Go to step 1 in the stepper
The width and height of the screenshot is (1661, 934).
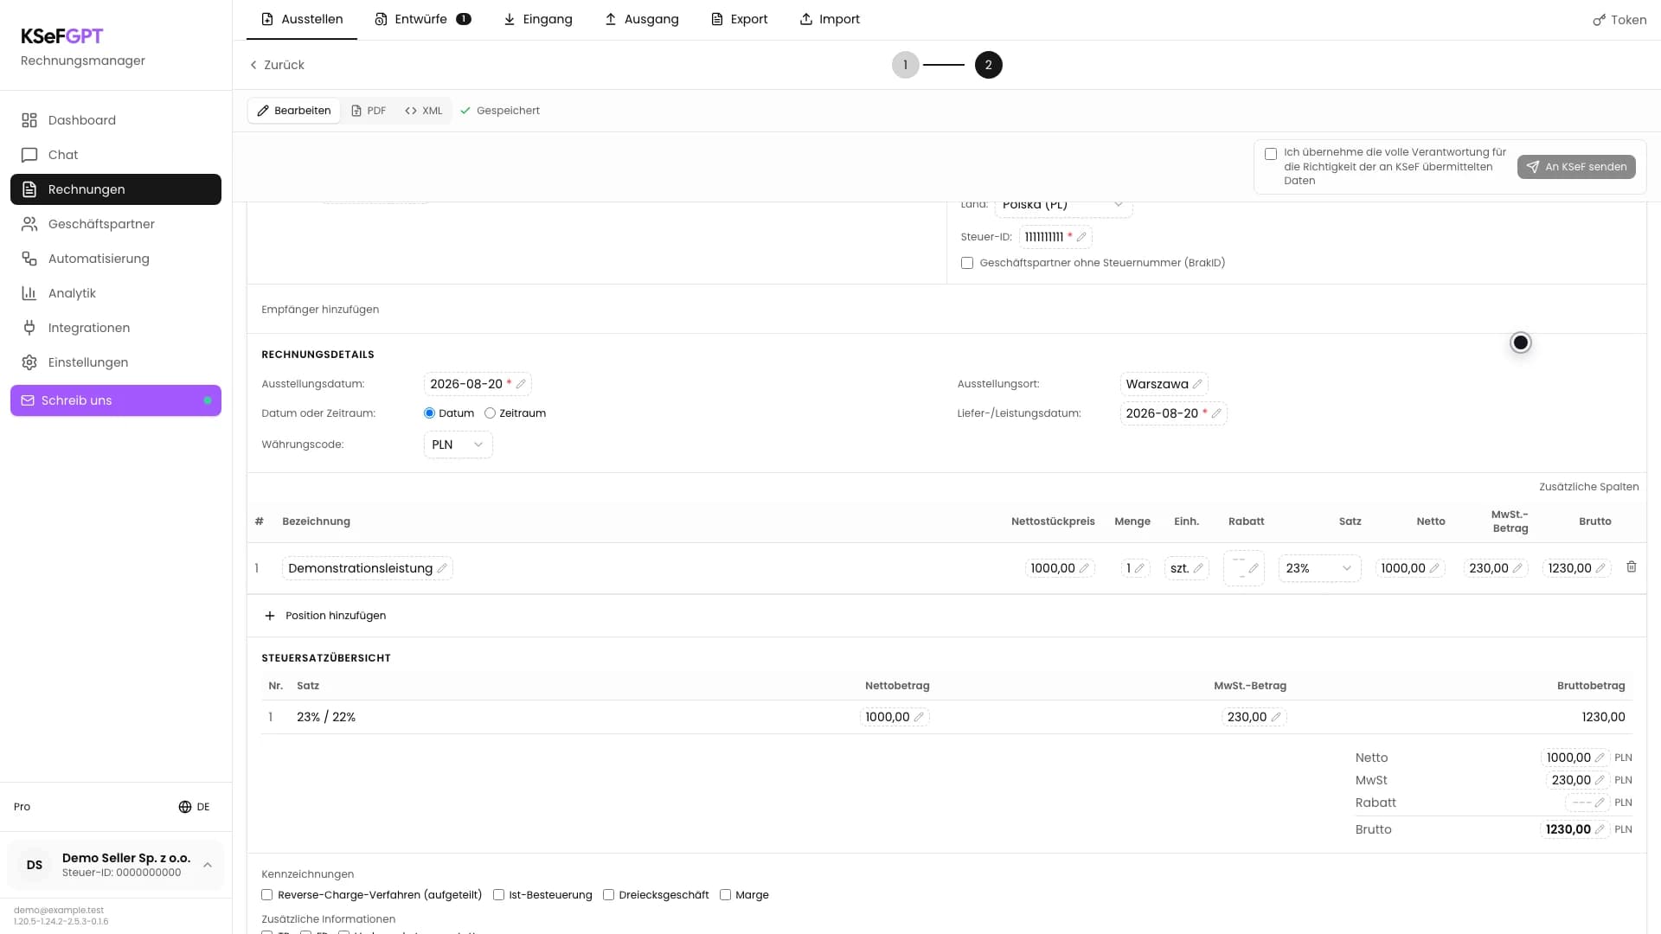[x=905, y=65]
